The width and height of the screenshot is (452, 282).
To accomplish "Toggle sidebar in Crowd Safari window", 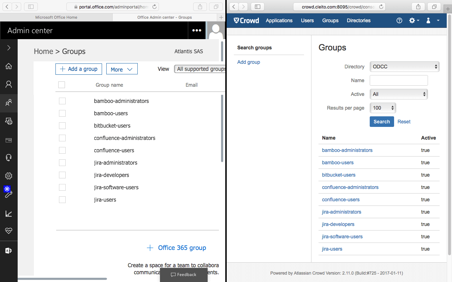I will coord(258,6).
